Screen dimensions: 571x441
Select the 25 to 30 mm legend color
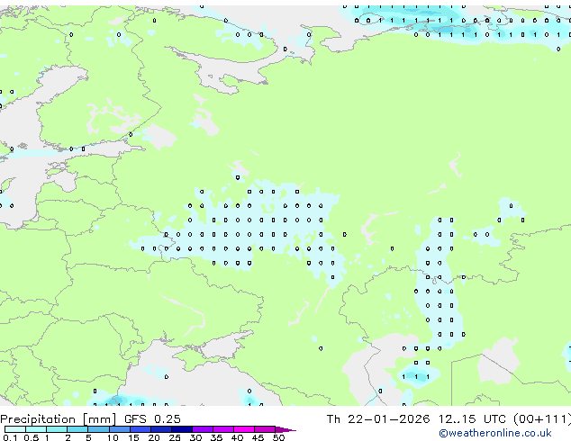(x=182, y=429)
